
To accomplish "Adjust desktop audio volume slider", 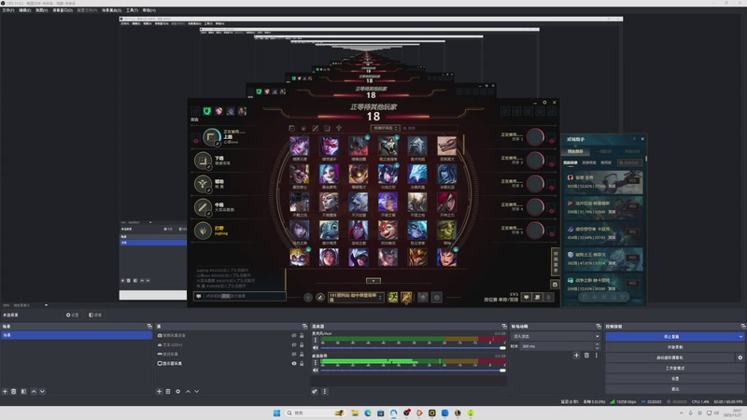I will [x=413, y=370].
